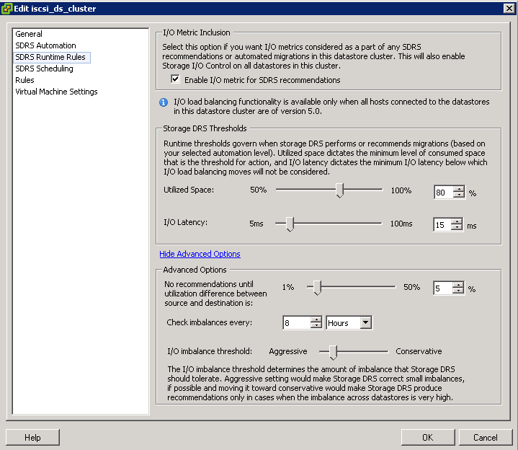The image size is (518, 450).
Task: Click the I/O Metric Inclusion group title
Action: tap(197, 32)
